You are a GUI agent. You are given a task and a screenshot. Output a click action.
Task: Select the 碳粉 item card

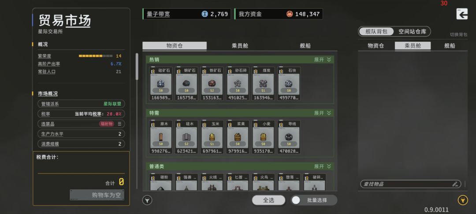[x=161, y=182]
